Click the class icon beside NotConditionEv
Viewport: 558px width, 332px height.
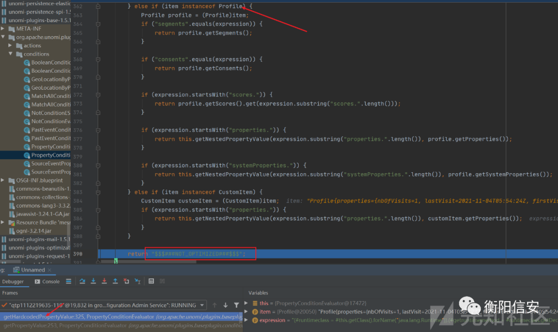pos(27,122)
